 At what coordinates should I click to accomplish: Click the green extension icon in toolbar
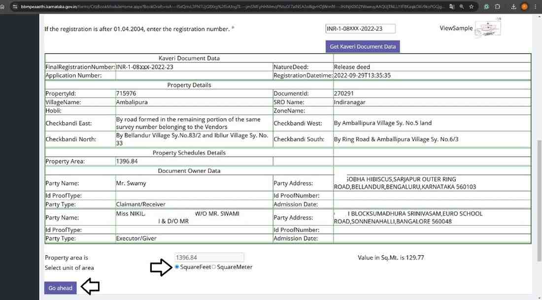click(487, 7)
